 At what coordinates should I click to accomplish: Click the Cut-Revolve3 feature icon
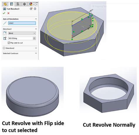4,9
